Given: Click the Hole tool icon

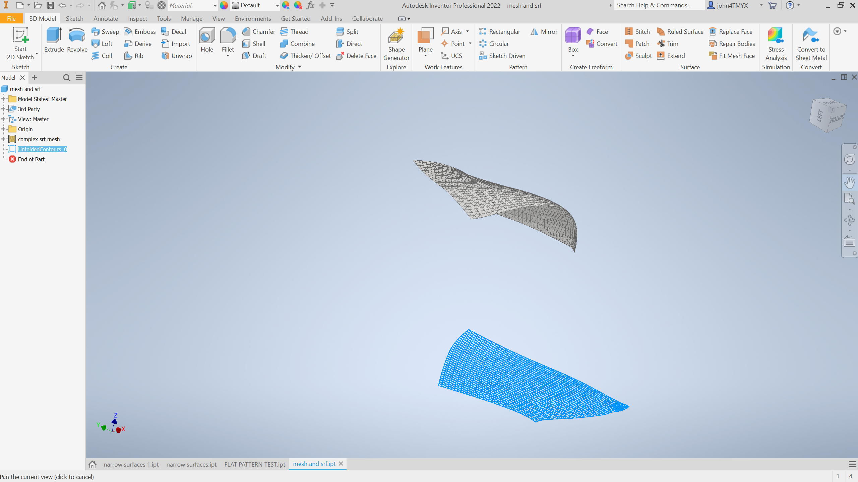Looking at the screenshot, I should point(207,36).
